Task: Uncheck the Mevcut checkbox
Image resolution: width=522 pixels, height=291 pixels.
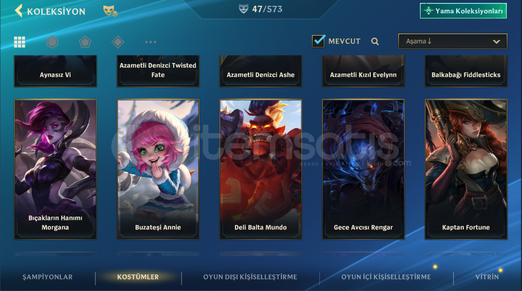Action: point(319,41)
